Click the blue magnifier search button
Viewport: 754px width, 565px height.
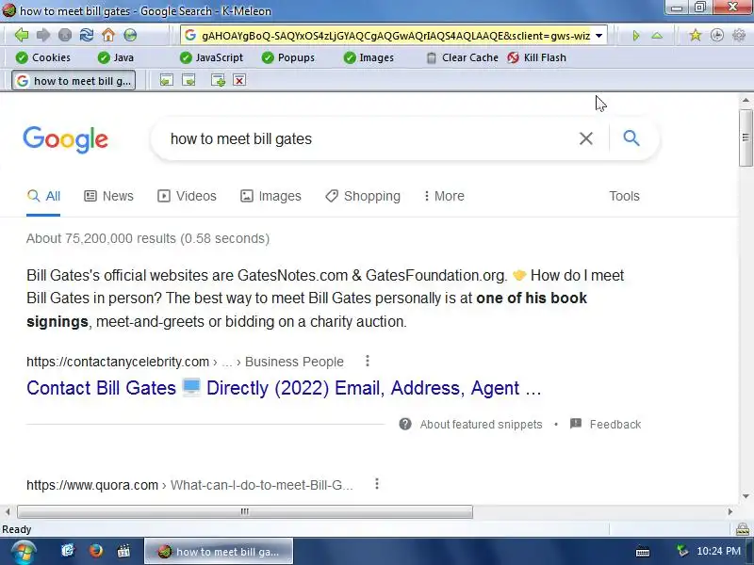click(631, 138)
